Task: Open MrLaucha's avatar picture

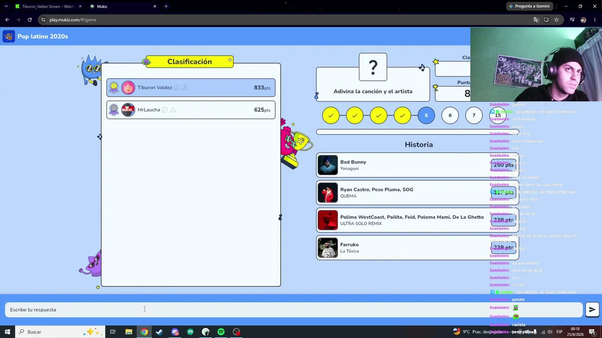Action: click(x=128, y=110)
